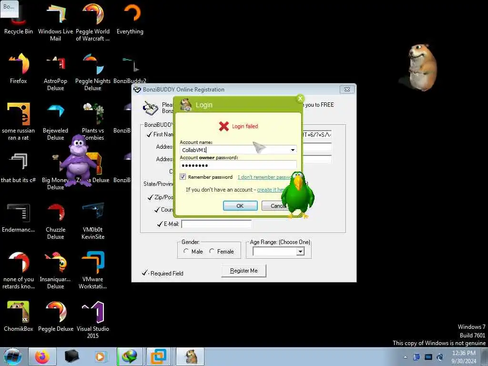Select the Endermanc... desktop icon
The image size is (488, 366).
pyautogui.click(x=19, y=217)
